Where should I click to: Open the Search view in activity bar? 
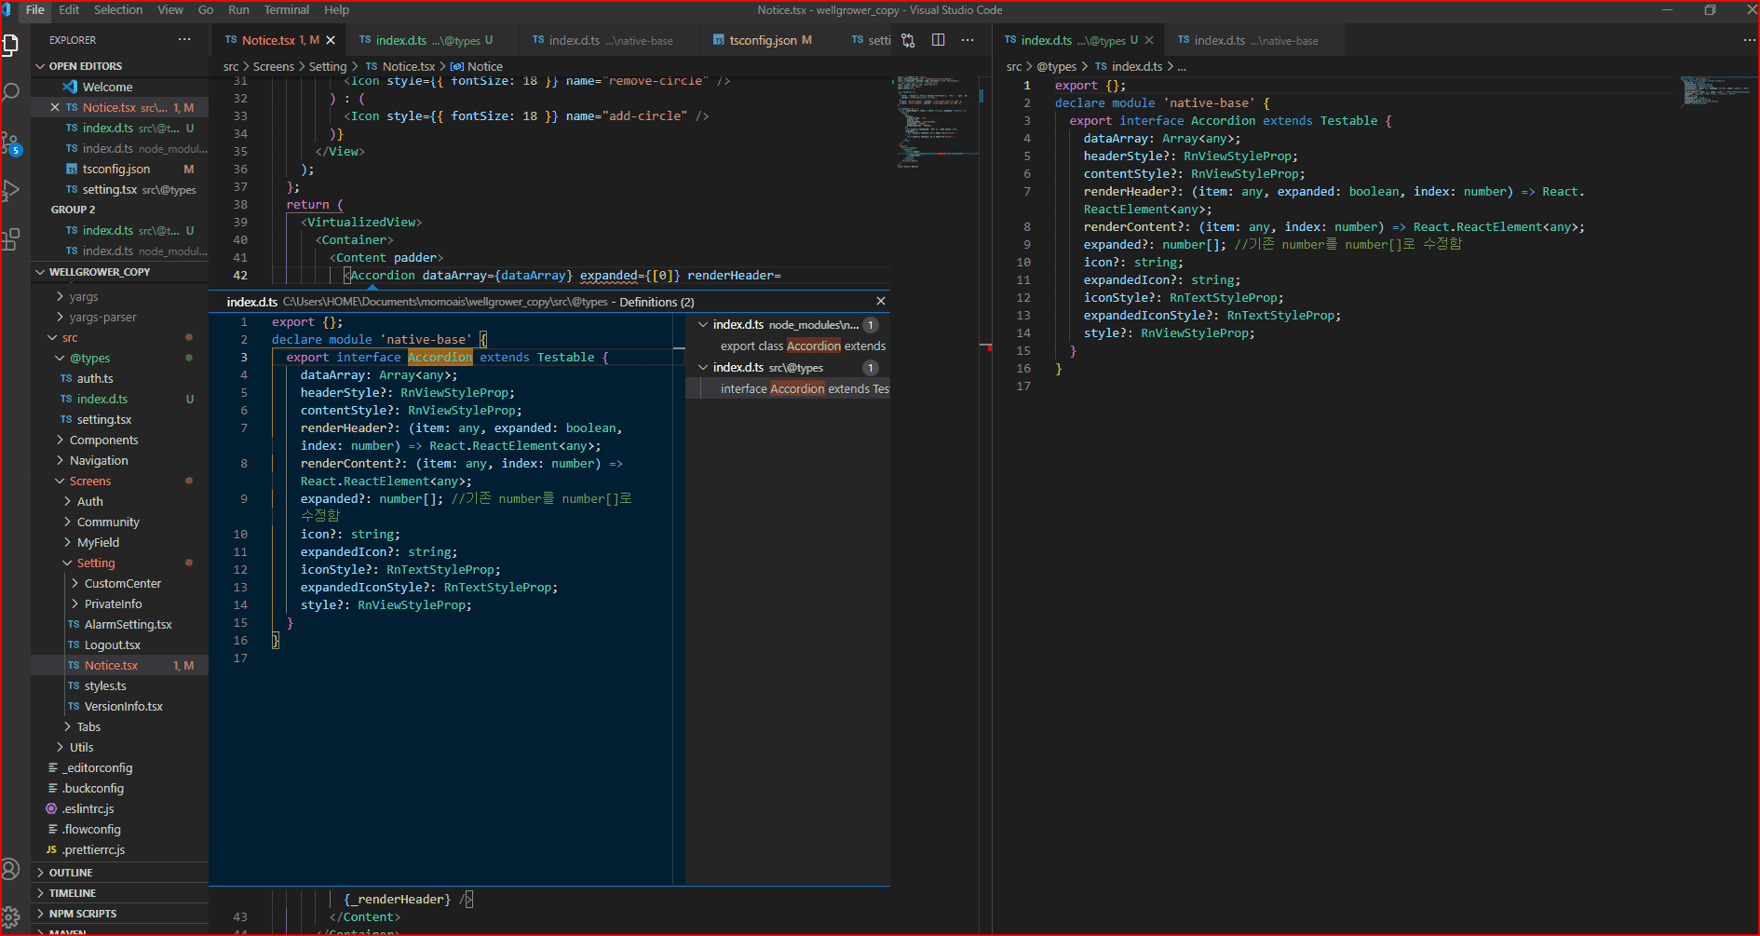[11, 92]
